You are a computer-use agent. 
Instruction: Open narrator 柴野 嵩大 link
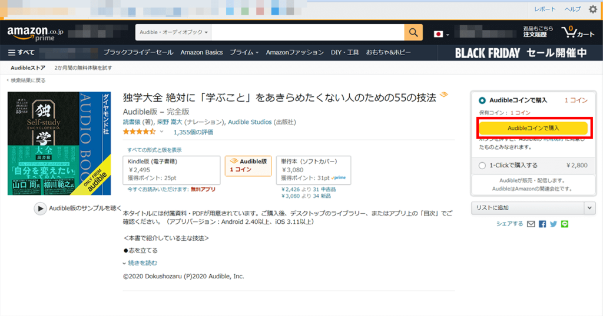pos(169,122)
